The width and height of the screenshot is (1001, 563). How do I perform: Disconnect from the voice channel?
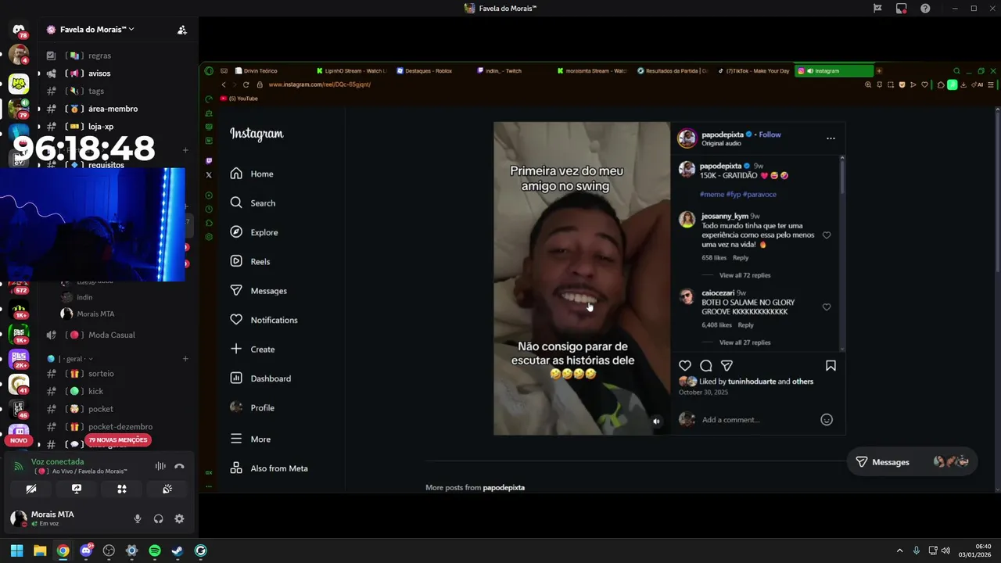(179, 466)
